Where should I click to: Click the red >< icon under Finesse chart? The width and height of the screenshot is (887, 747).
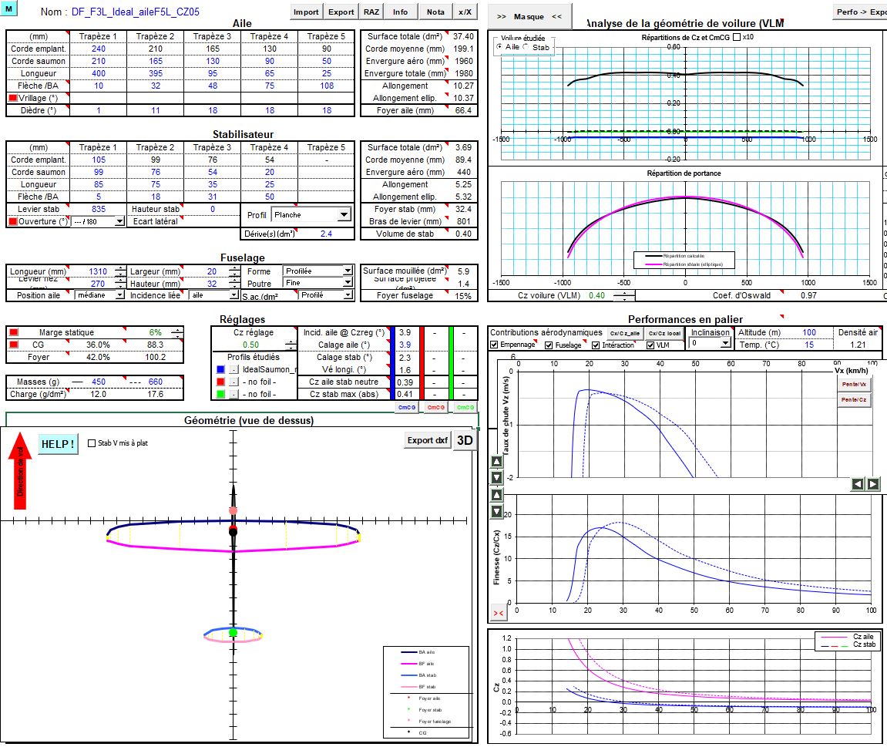click(x=499, y=614)
